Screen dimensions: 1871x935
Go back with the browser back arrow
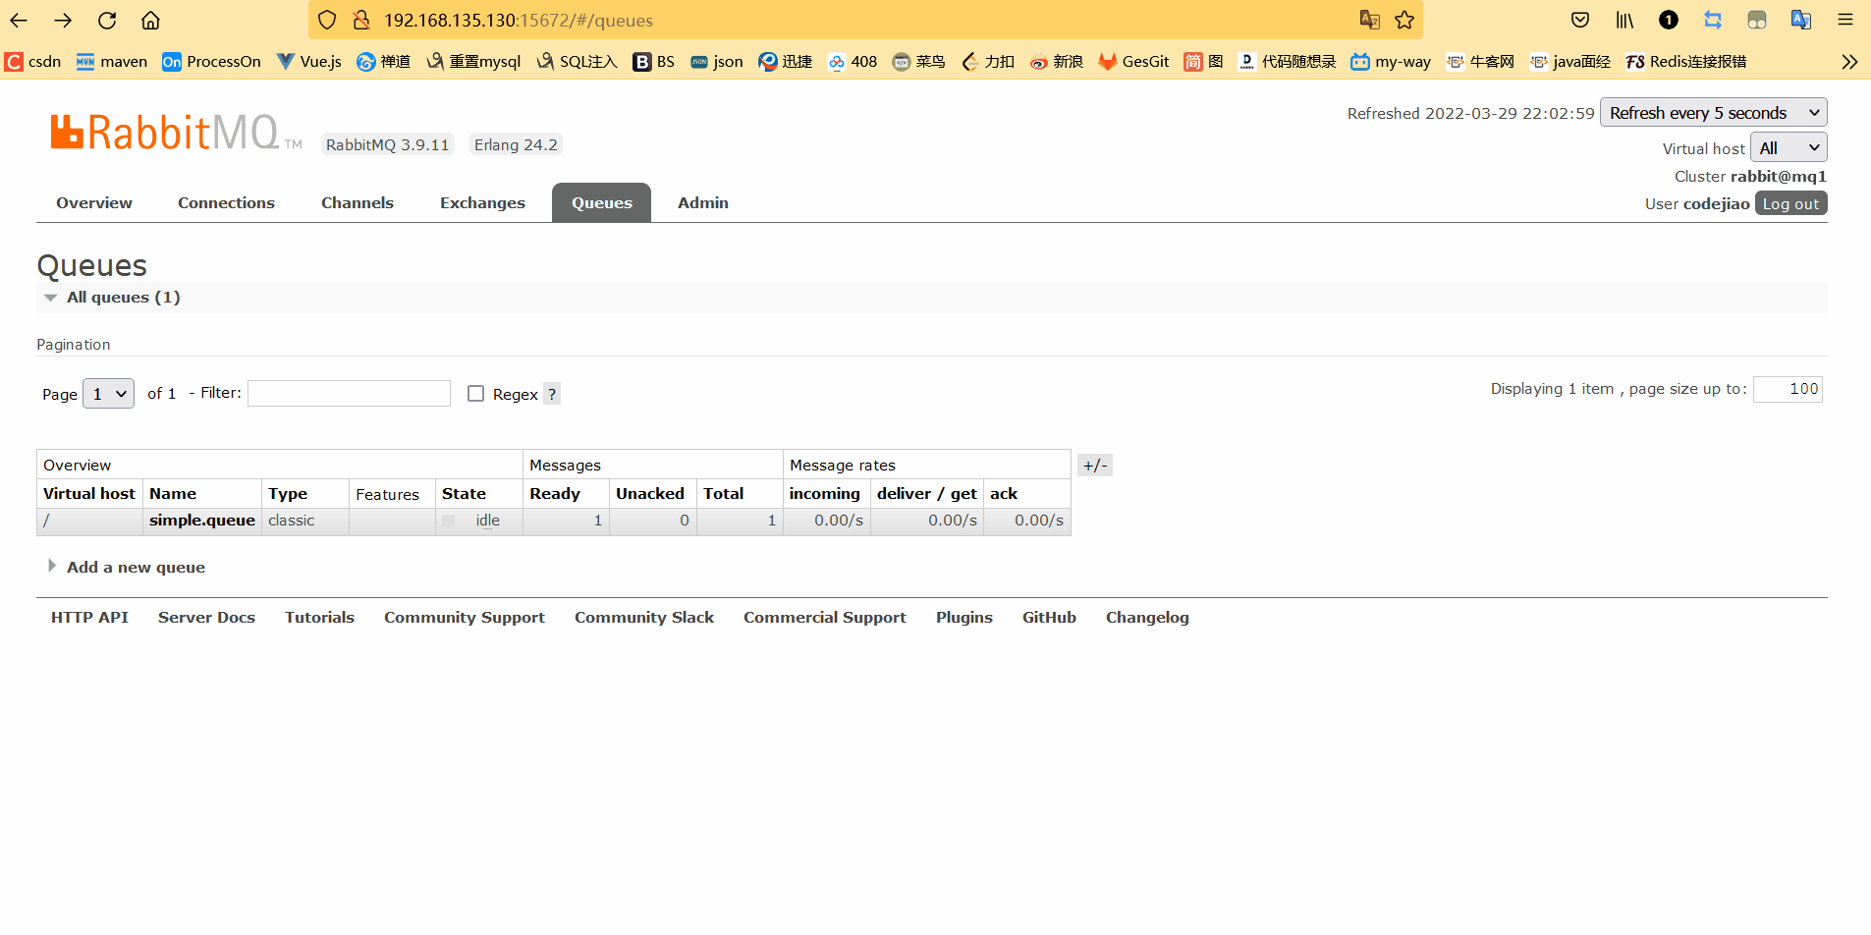[19, 20]
